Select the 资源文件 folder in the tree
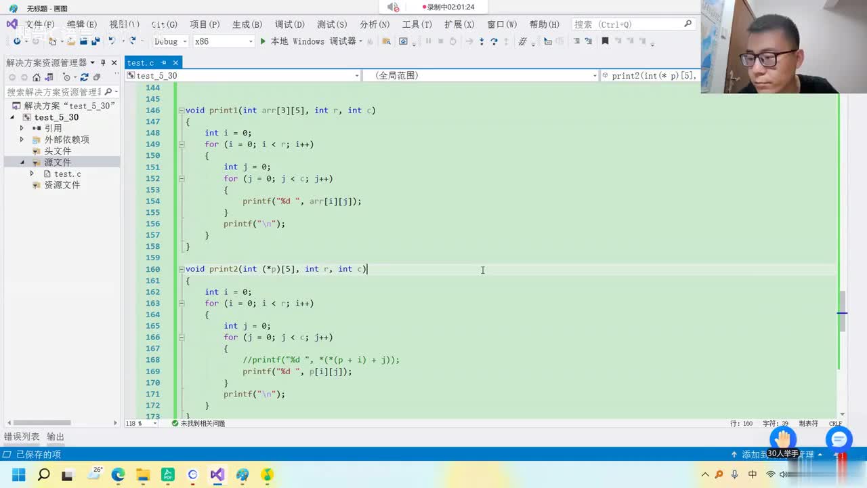Image resolution: width=867 pixels, height=488 pixels. click(62, 185)
